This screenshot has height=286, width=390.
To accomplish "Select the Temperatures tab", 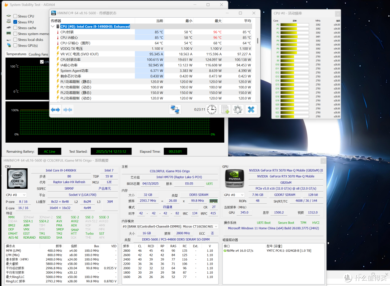I will (16, 54).
